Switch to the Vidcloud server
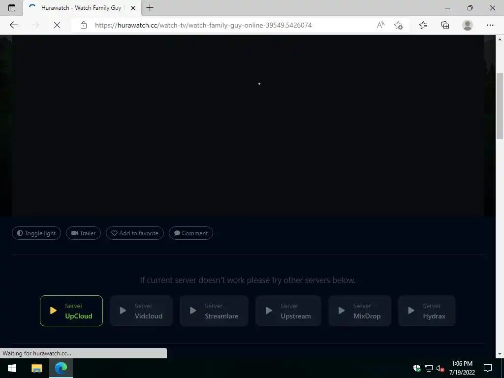Image resolution: width=504 pixels, height=378 pixels. click(141, 311)
